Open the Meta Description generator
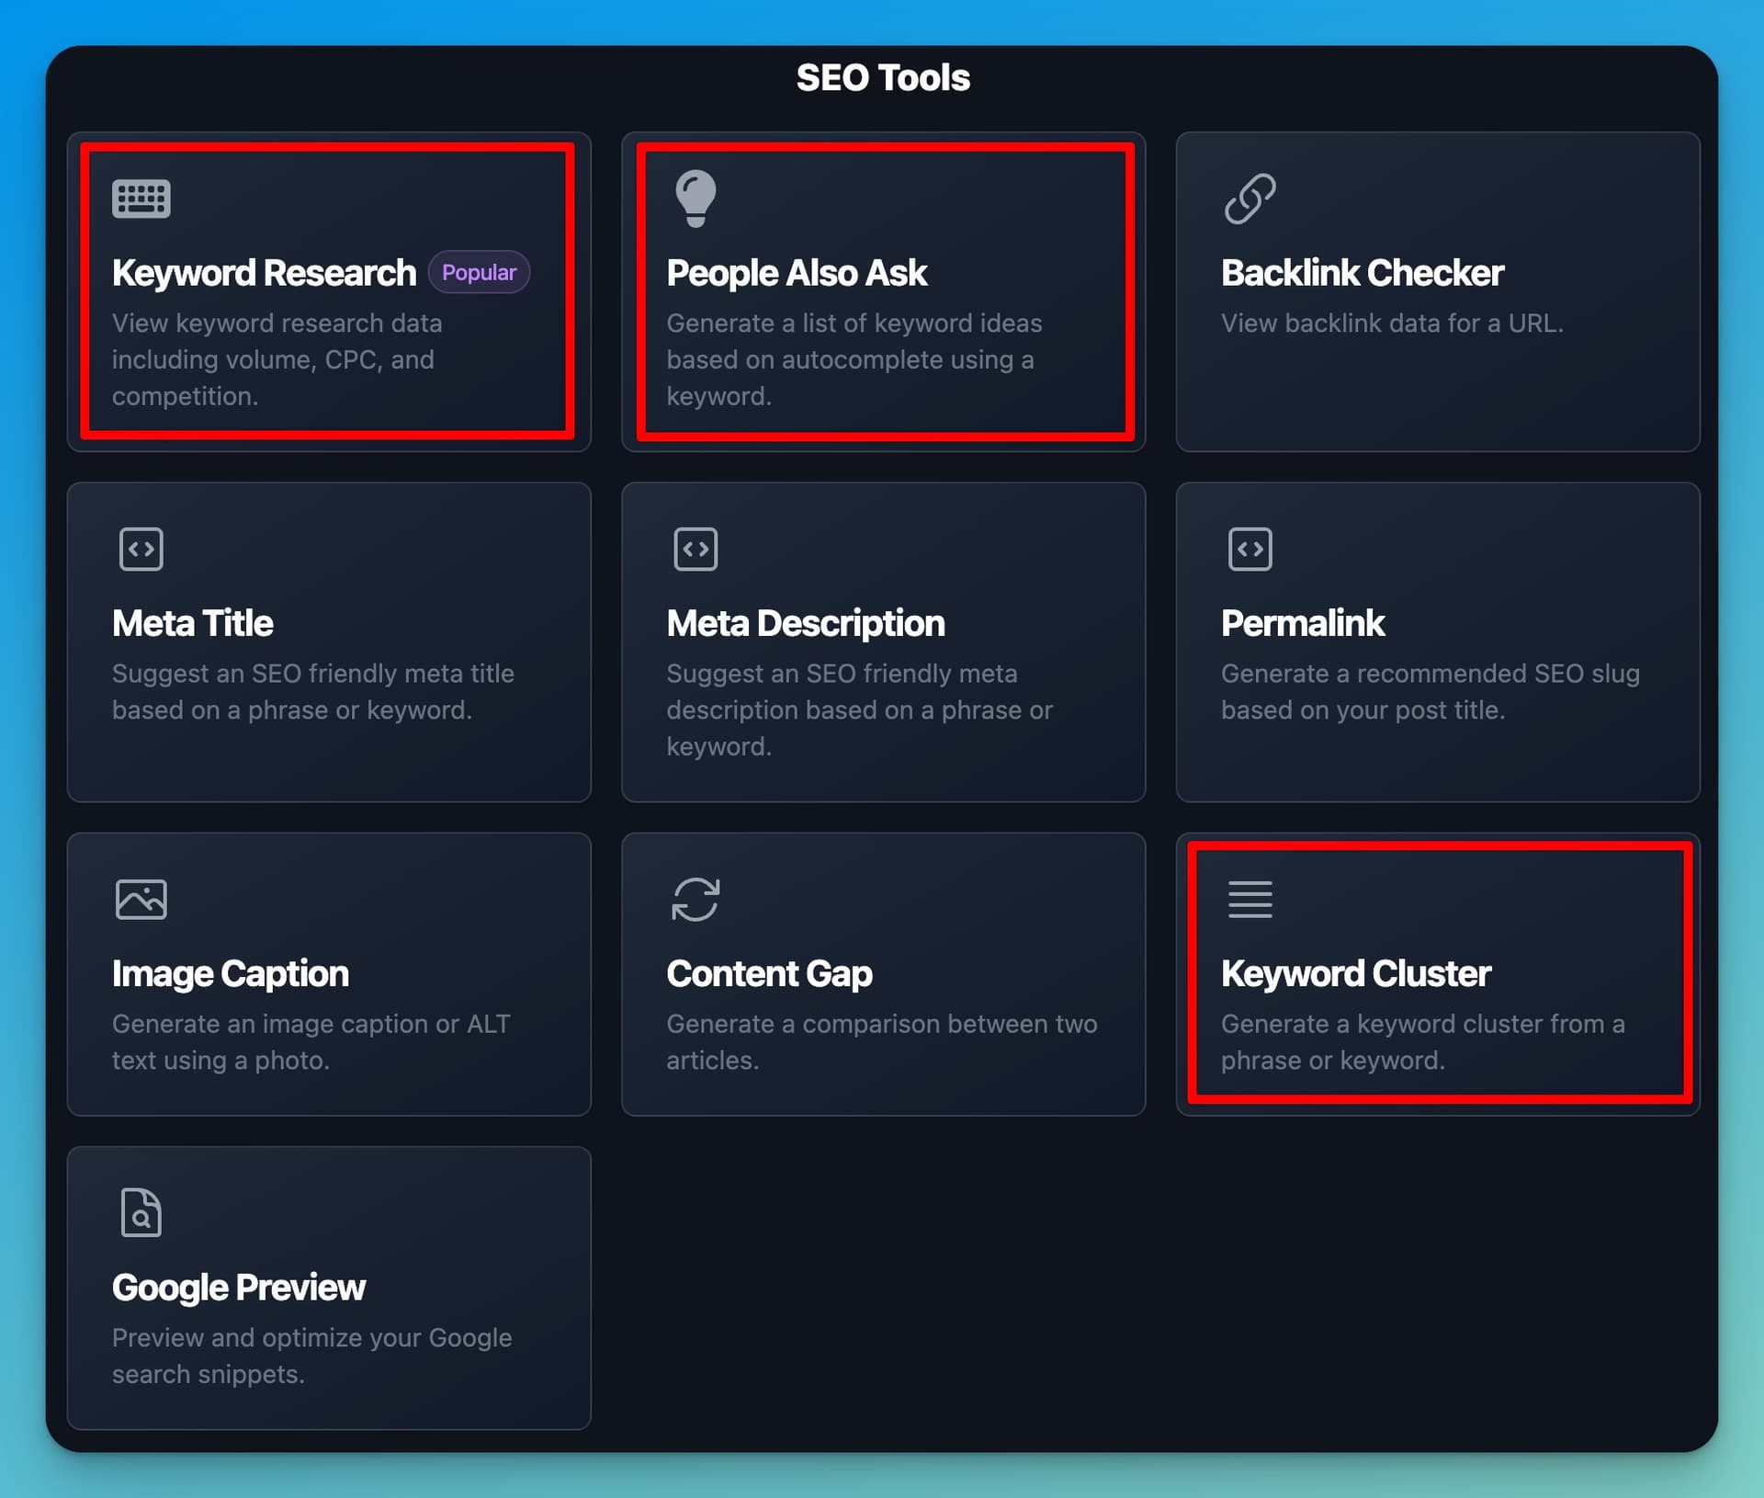This screenshot has width=1764, height=1498. pyautogui.click(x=882, y=643)
